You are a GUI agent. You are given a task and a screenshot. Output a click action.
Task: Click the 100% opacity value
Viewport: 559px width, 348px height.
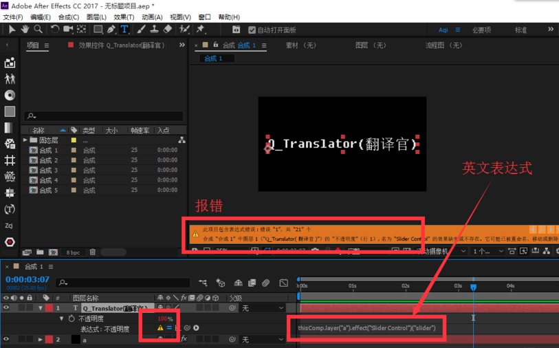[165, 318]
